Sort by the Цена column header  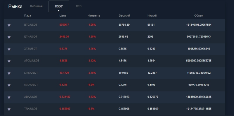tap(63, 16)
